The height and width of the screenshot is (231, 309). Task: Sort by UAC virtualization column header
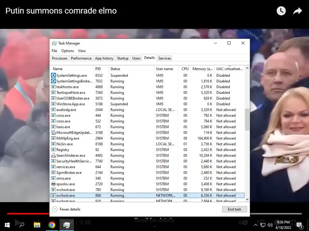click(x=230, y=69)
